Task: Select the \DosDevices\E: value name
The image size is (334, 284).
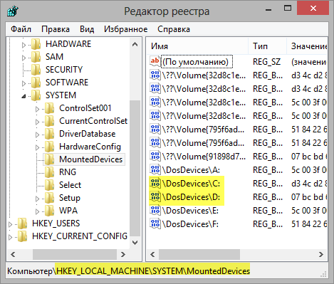Action: coord(190,211)
